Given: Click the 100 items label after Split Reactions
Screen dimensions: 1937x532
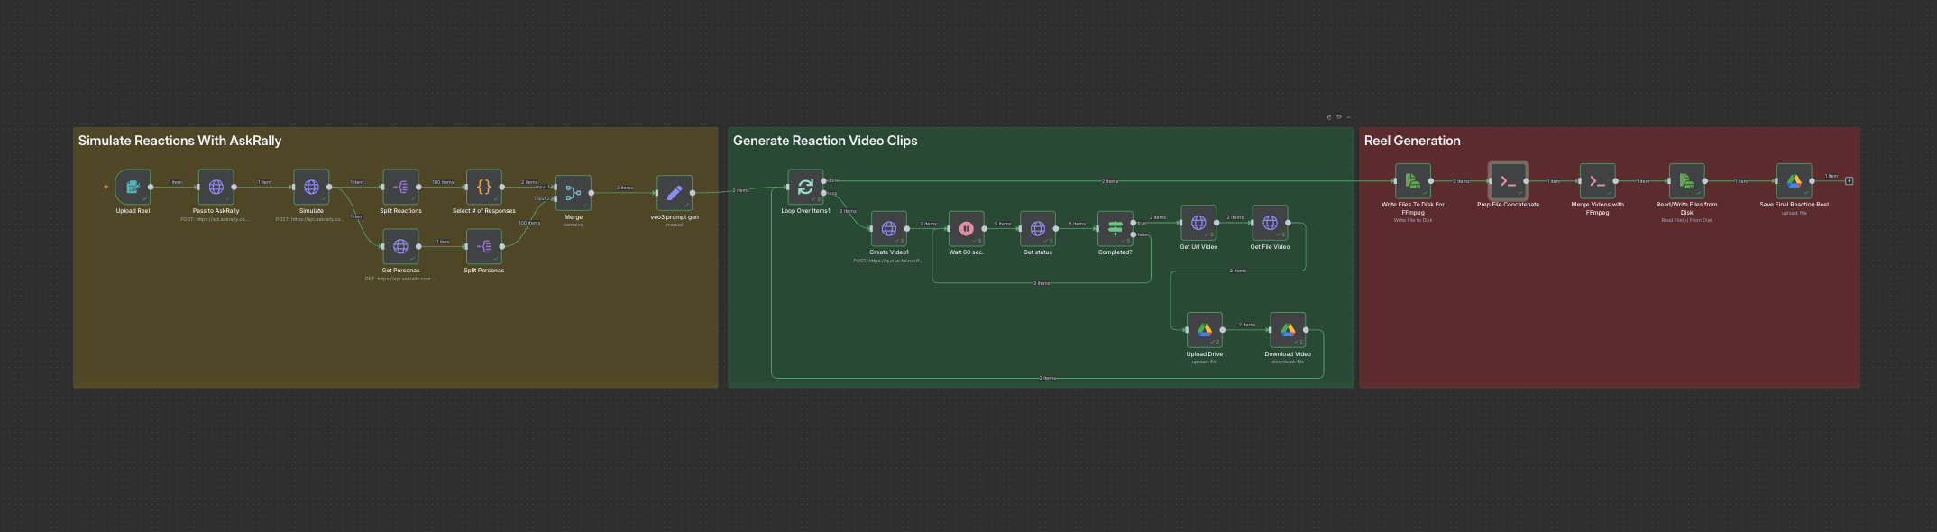Looking at the screenshot, I should pos(443,182).
